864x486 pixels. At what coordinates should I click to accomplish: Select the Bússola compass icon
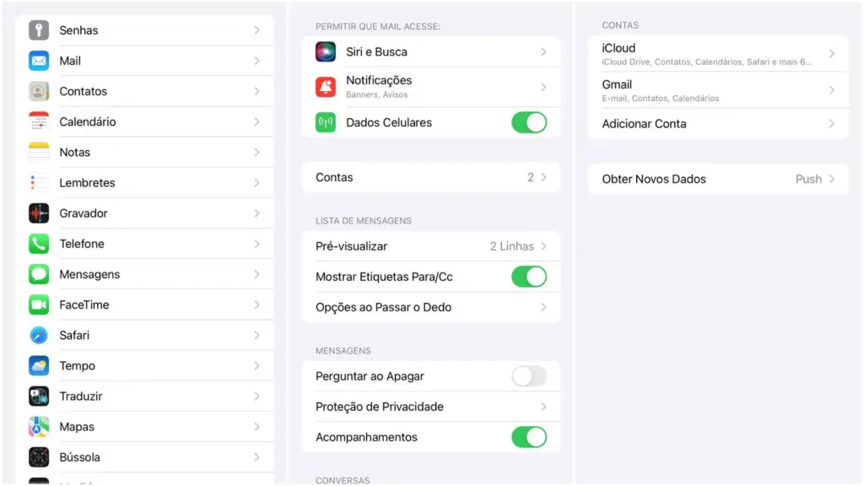pos(37,456)
